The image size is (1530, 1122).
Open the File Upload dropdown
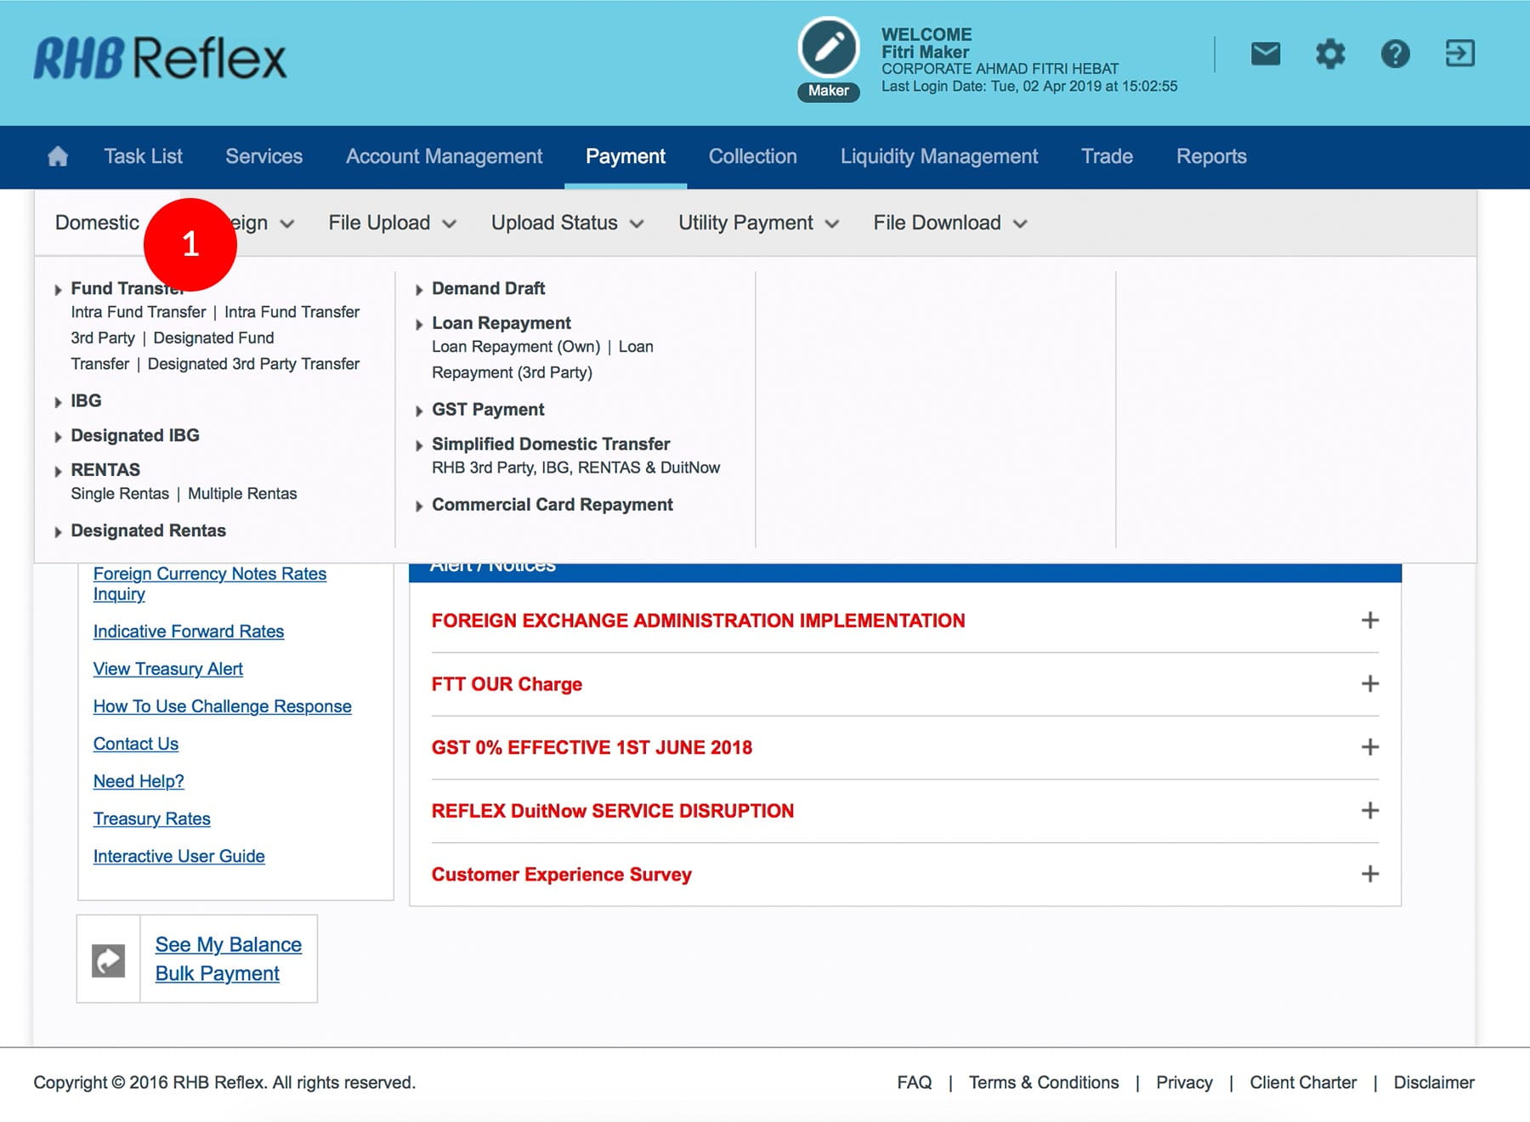(x=392, y=223)
